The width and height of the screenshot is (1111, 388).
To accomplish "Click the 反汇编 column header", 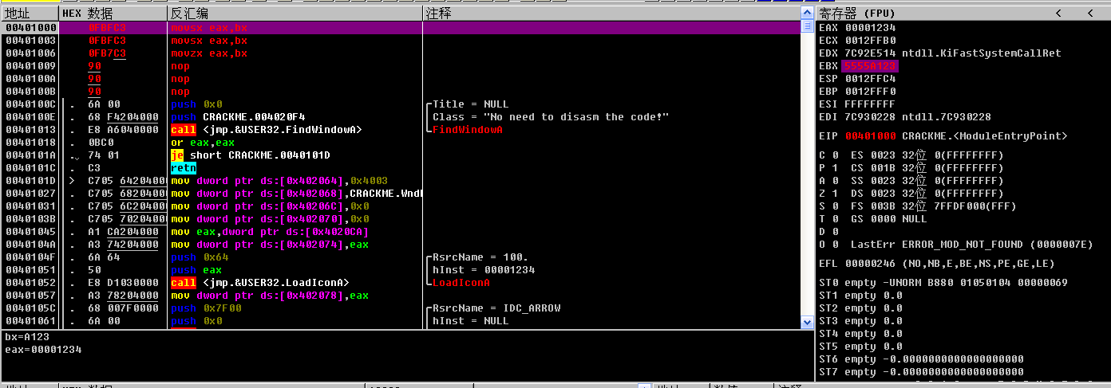I will pyautogui.click(x=295, y=14).
